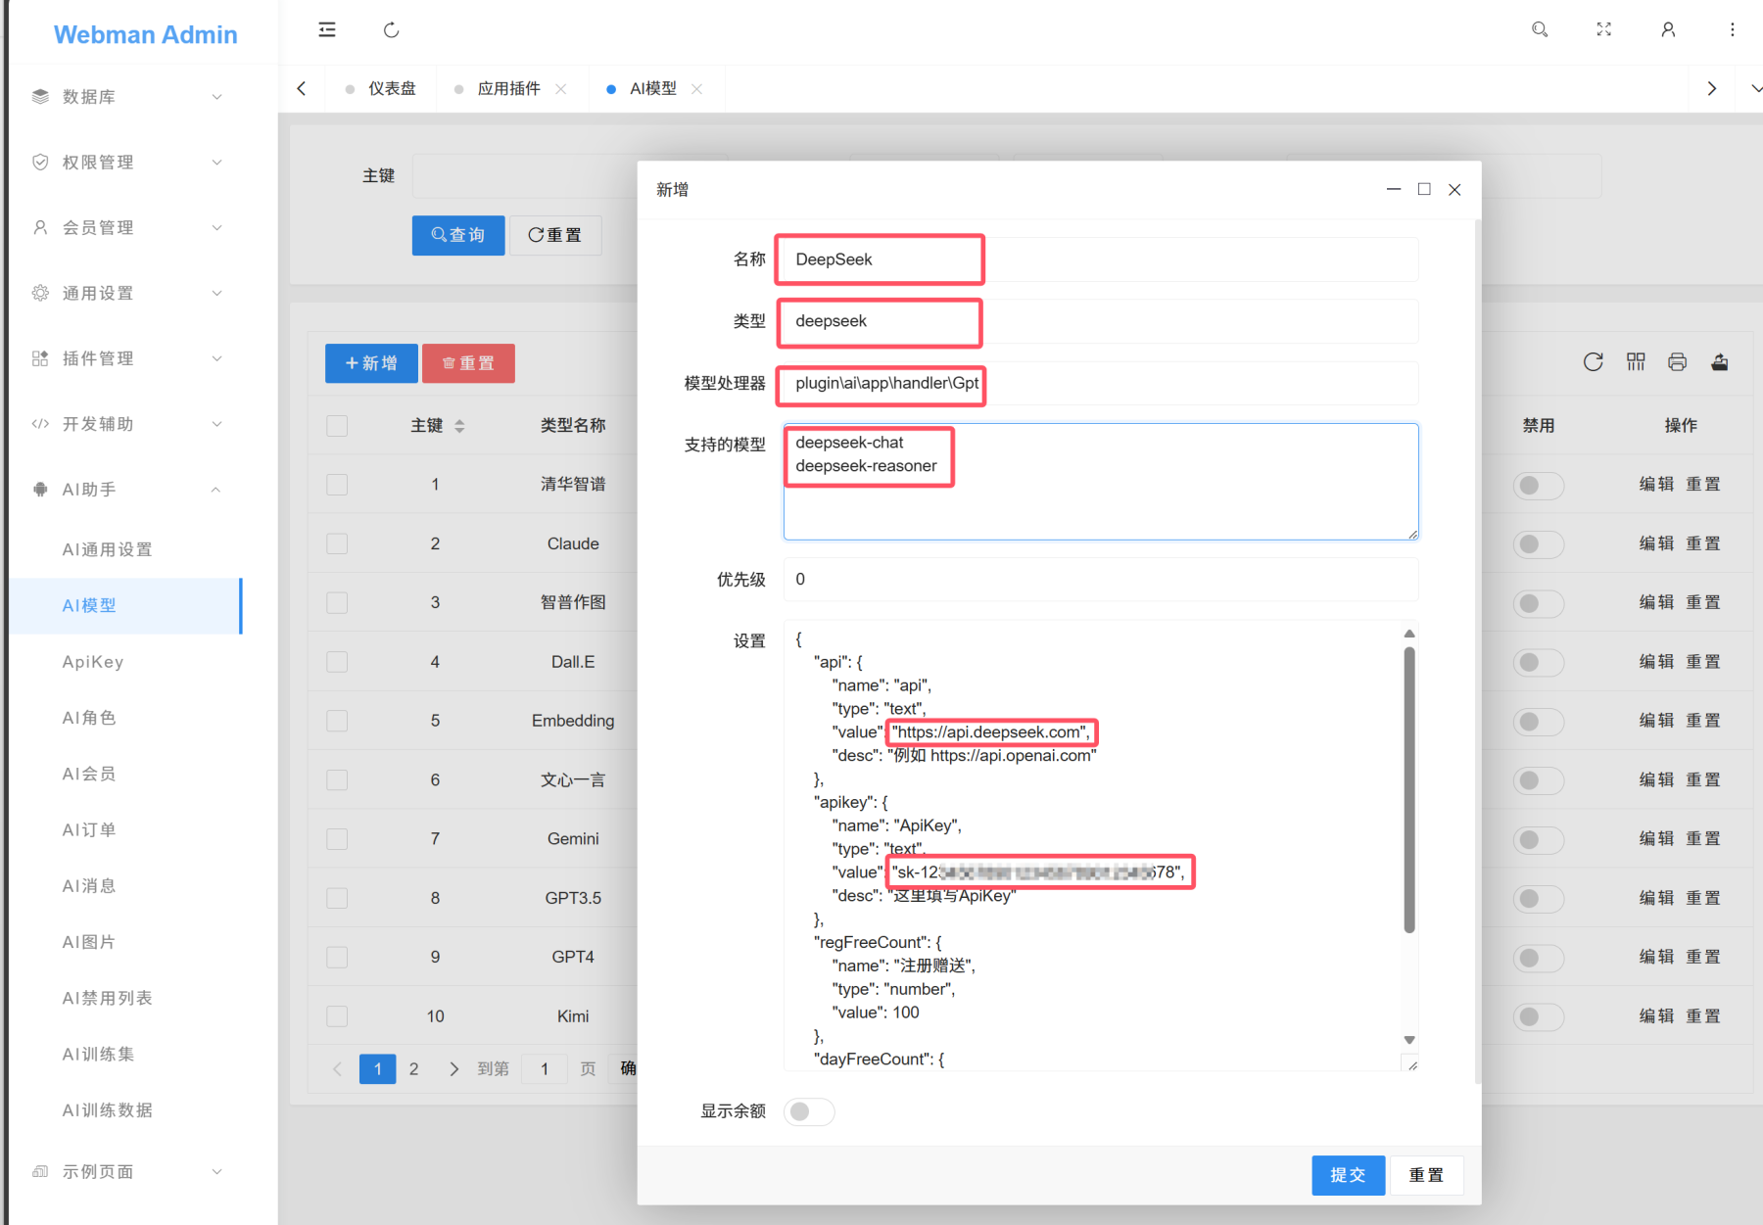Check the row checkbox for Dall.E
Screen dimensions: 1763x1225
click(337, 662)
